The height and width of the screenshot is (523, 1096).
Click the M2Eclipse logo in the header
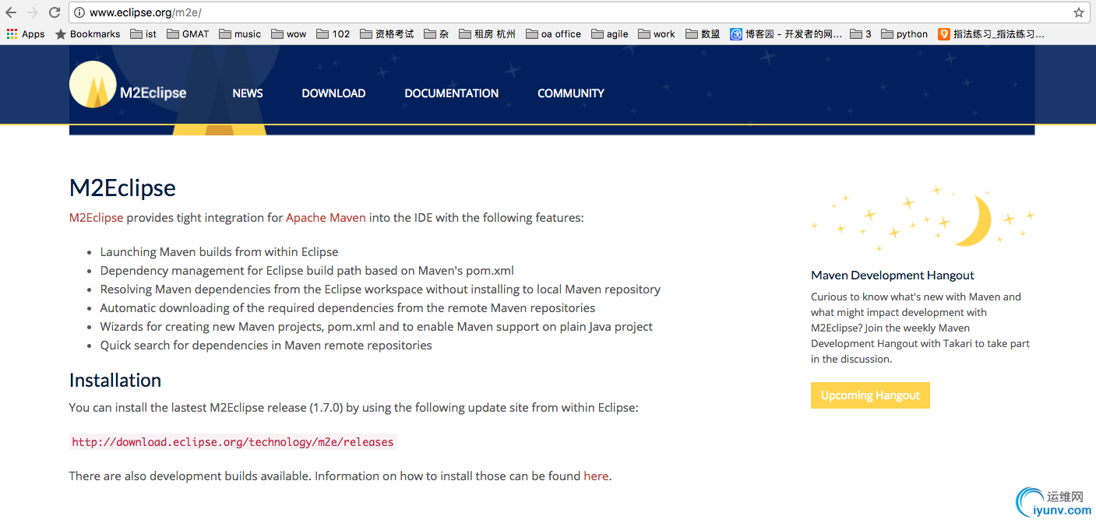(128, 86)
